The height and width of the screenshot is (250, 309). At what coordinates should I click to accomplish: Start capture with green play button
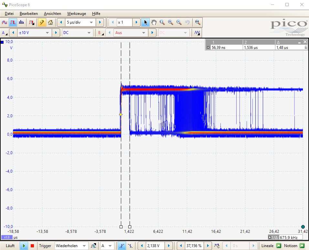click(x=24, y=246)
